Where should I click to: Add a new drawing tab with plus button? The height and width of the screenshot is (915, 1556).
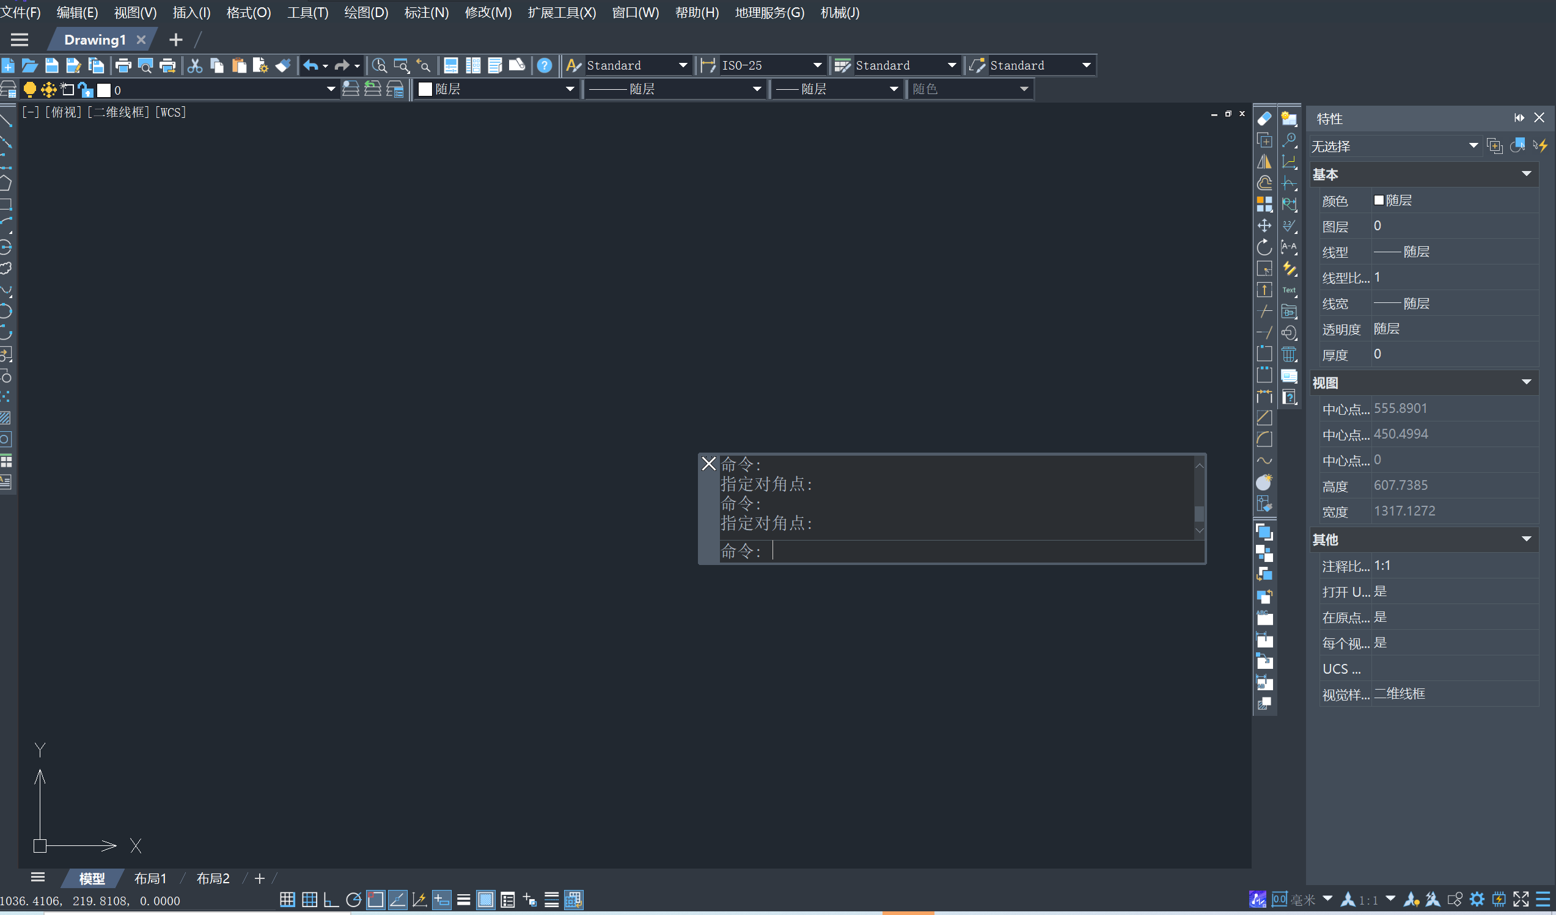point(176,40)
